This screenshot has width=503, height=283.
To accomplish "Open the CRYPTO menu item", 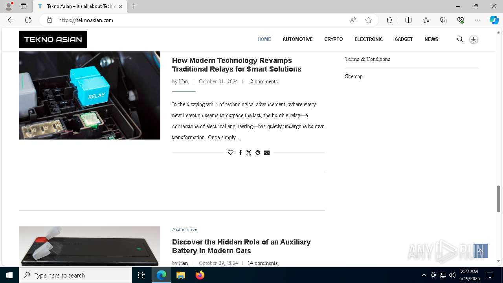I will 334,39.
